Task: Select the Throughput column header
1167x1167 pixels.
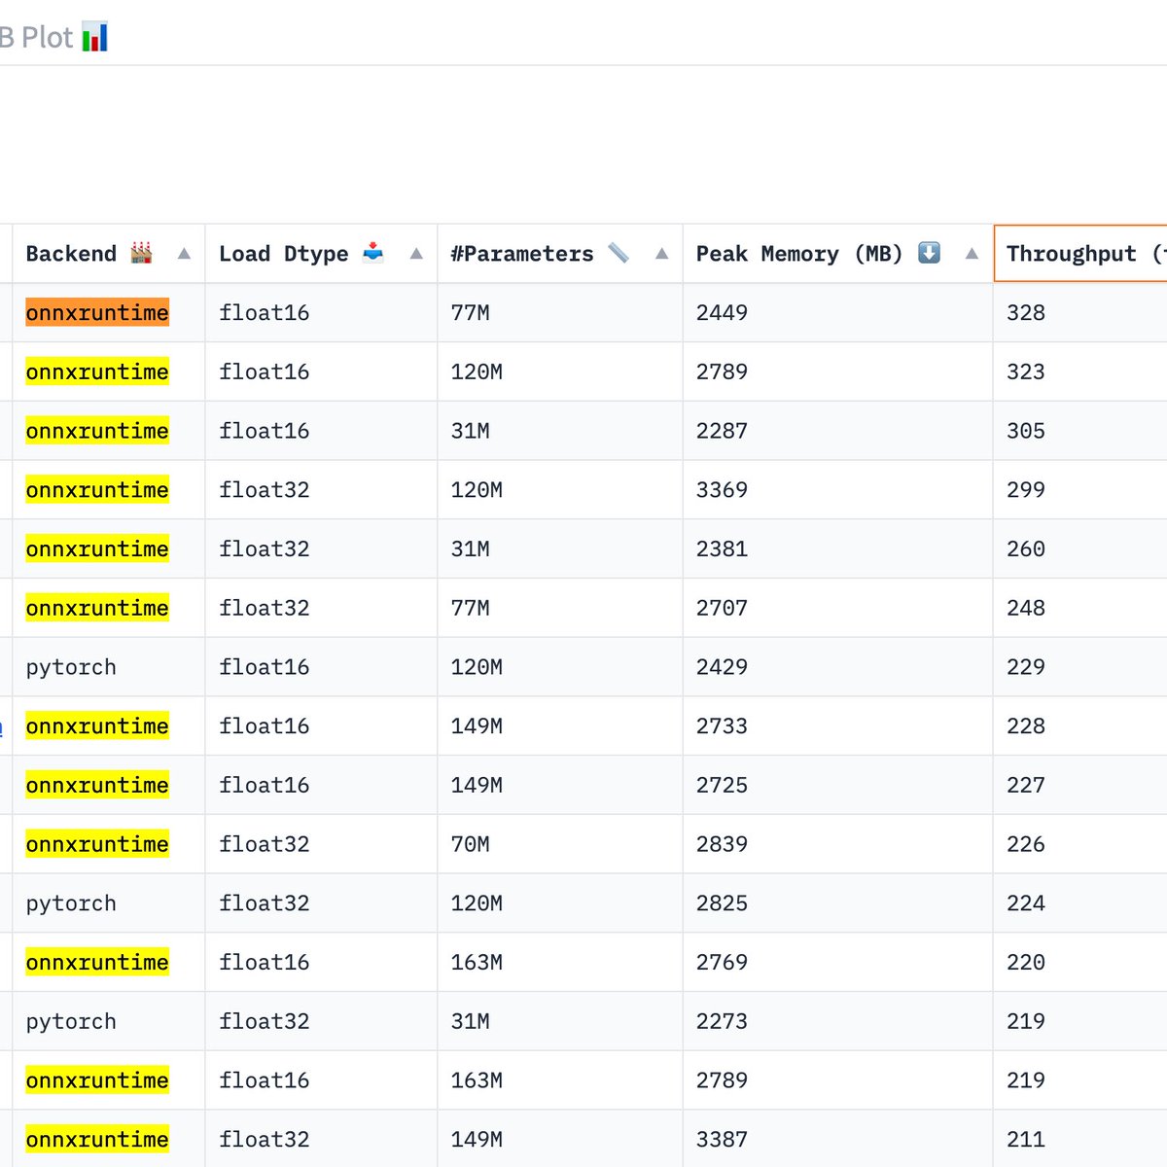Action: [x=1075, y=253]
